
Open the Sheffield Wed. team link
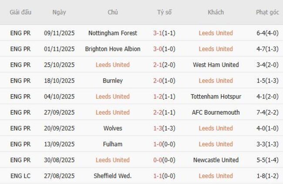tap(112, 176)
